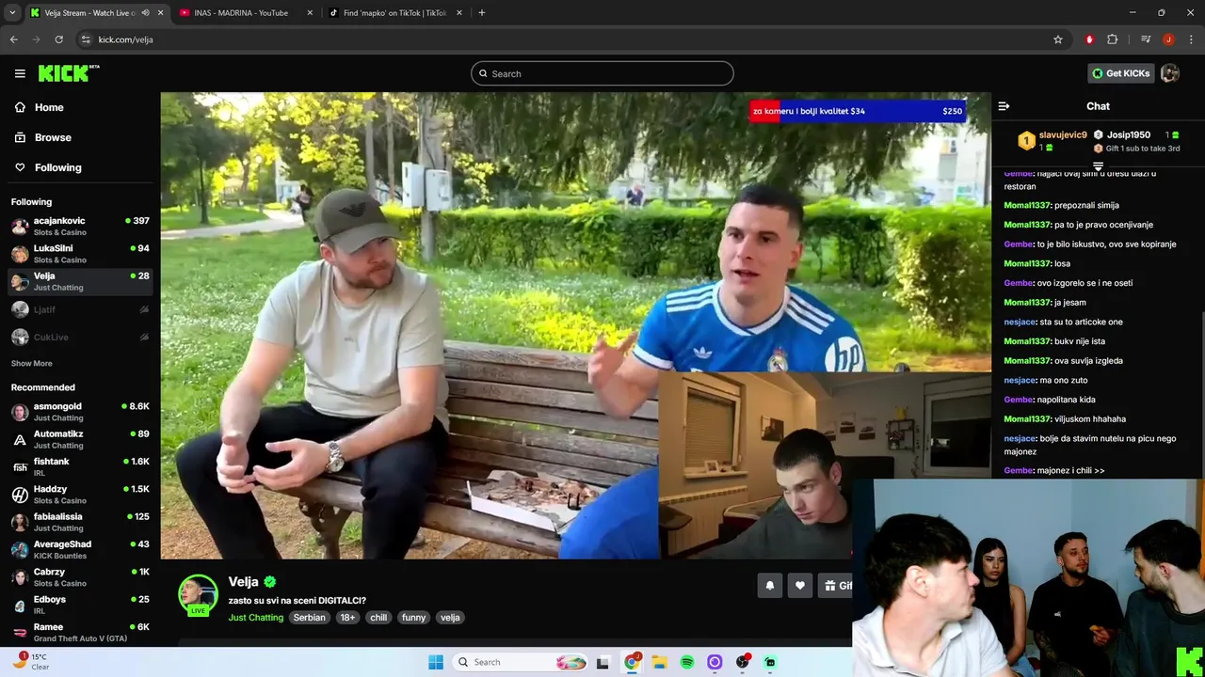Open Spotify from the taskbar
The image size is (1205, 677).
click(x=687, y=662)
